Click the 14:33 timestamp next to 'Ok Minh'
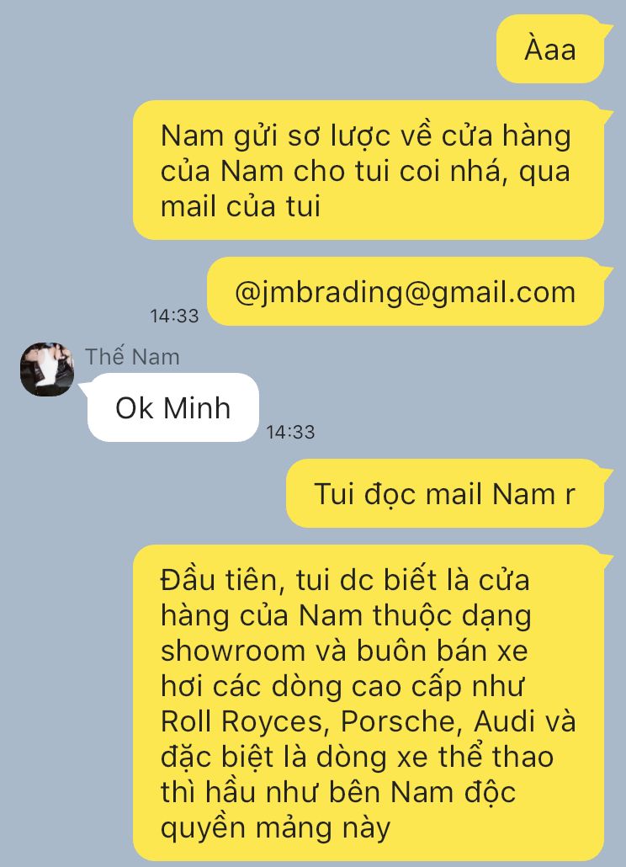 [x=290, y=432]
